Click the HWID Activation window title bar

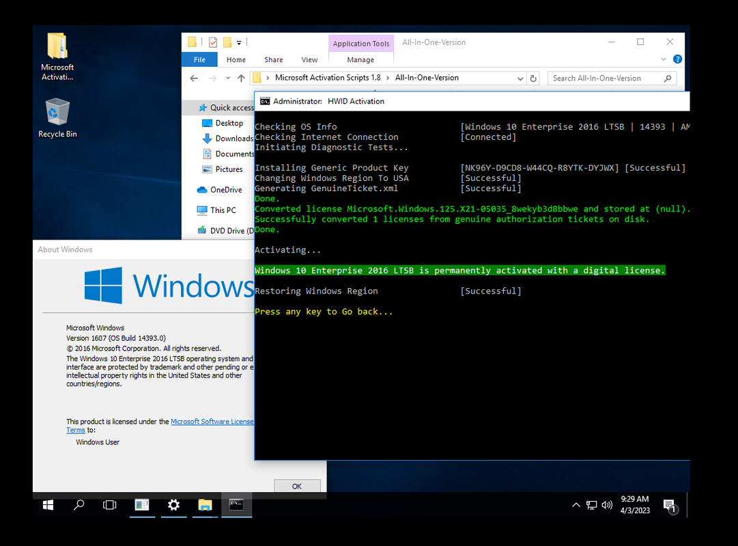(472, 101)
